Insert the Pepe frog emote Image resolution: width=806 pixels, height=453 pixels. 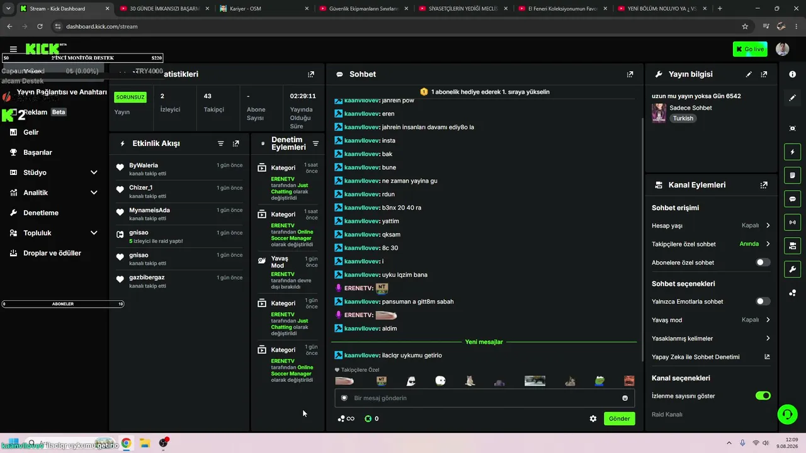click(x=600, y=381)
